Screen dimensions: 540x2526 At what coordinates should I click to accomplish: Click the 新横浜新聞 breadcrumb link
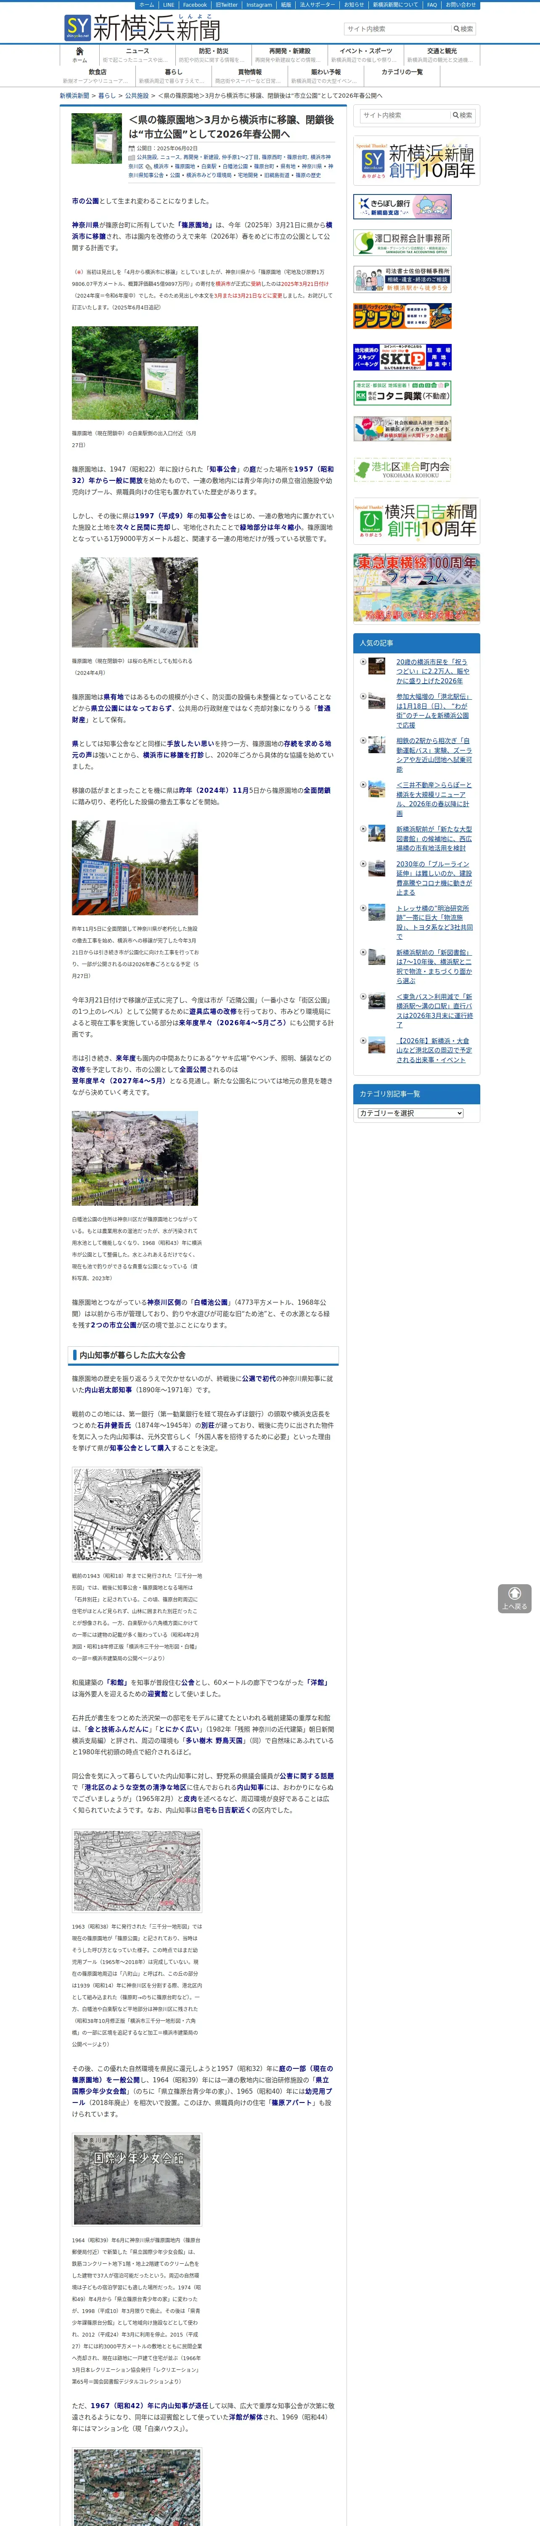pyautogui.click(x=74, y=96)
